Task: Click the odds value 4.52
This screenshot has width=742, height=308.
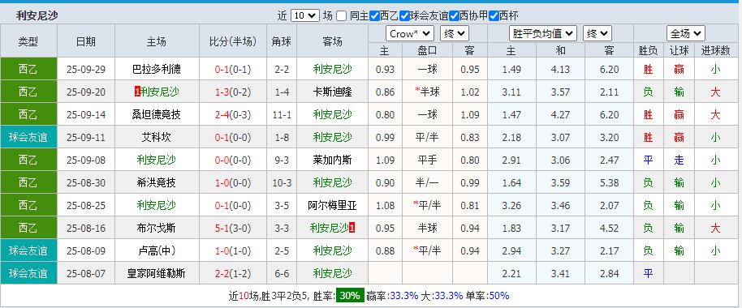Action: pos(609,229)
